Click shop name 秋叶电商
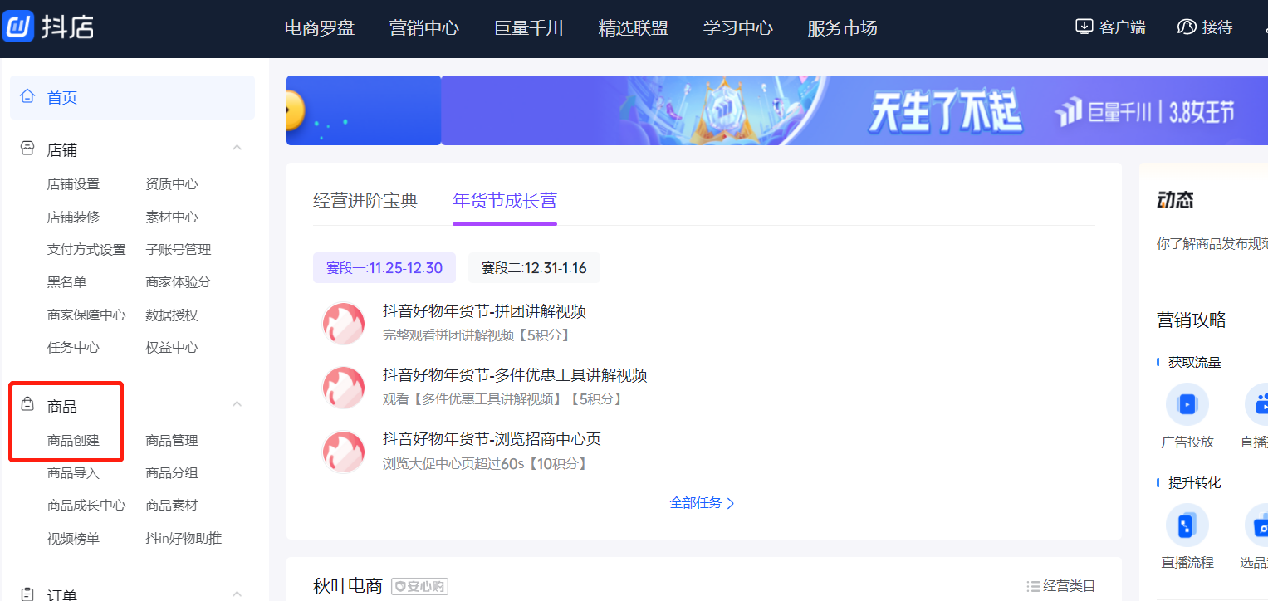This screenshot has height=601, width=1268. (x=347, y=586)
